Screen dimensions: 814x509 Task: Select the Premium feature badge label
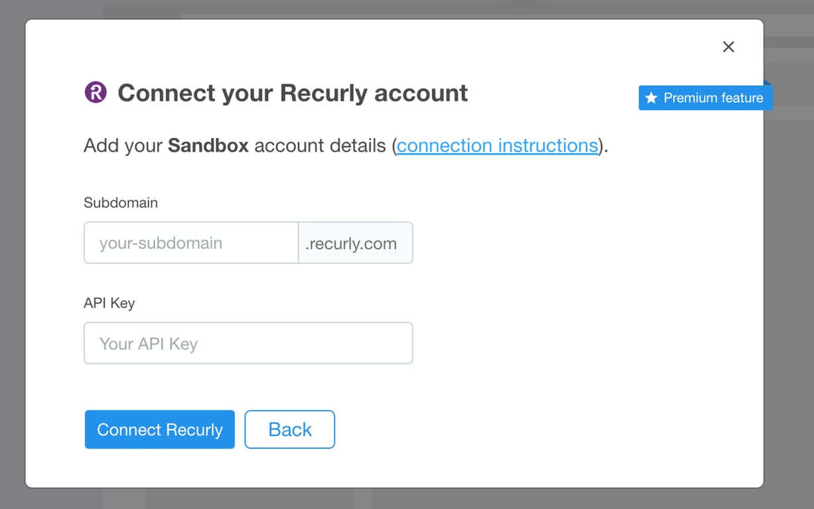pyautogui.click(x=705, y=98)
